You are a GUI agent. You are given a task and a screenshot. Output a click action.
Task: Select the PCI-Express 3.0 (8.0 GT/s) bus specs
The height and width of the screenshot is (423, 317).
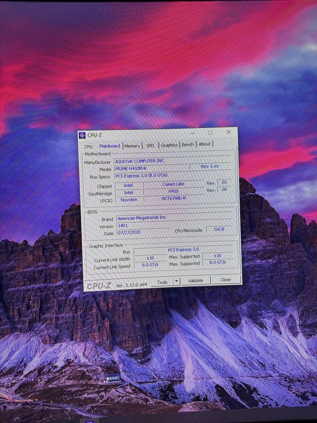(173, 176)
